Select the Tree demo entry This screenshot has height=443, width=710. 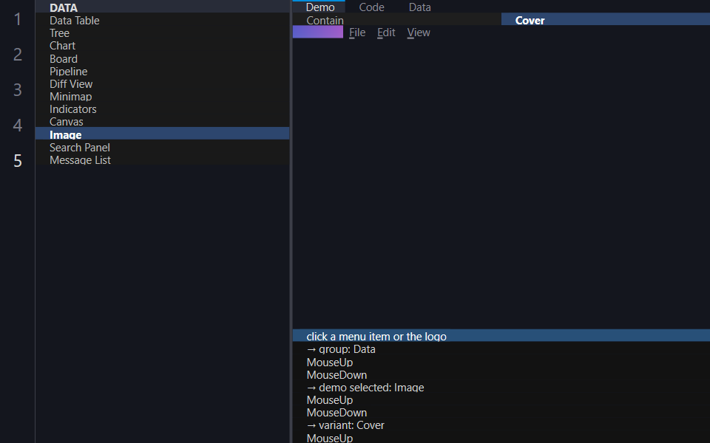(x=162, y=32)
